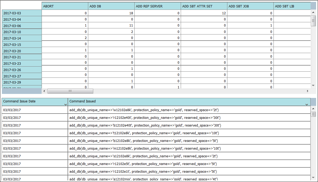The height and width of the screenshot is (182, 318).
Task: Select the 2017-03-26 row header
Action: pos(22,70)
